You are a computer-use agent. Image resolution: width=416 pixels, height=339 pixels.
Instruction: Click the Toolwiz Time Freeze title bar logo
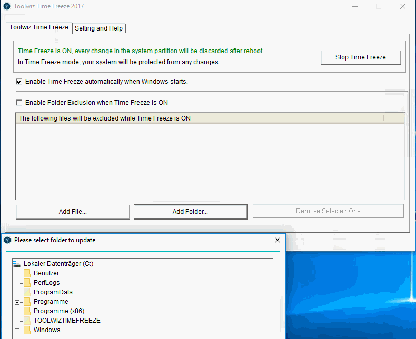pyautogui.click(x=7, y=6)
